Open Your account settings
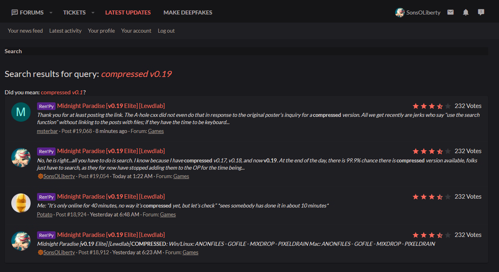This screenshot has height=272, width=499. coord(136,31)
